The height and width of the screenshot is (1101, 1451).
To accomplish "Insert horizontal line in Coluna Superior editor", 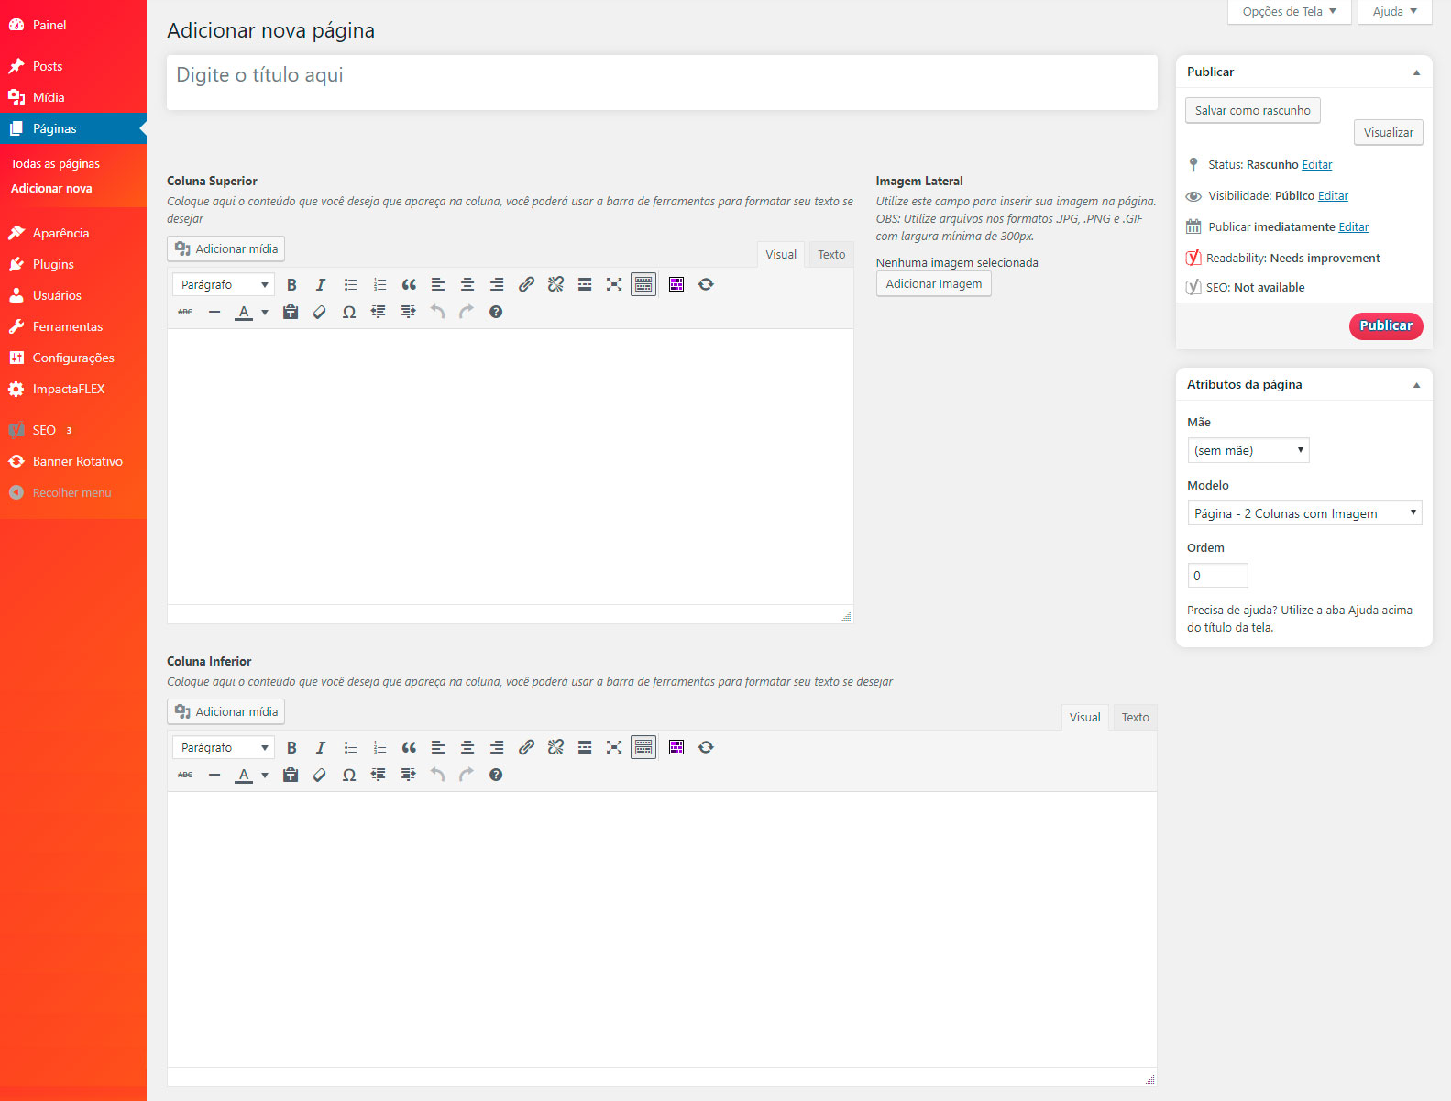I will (214, 312).
